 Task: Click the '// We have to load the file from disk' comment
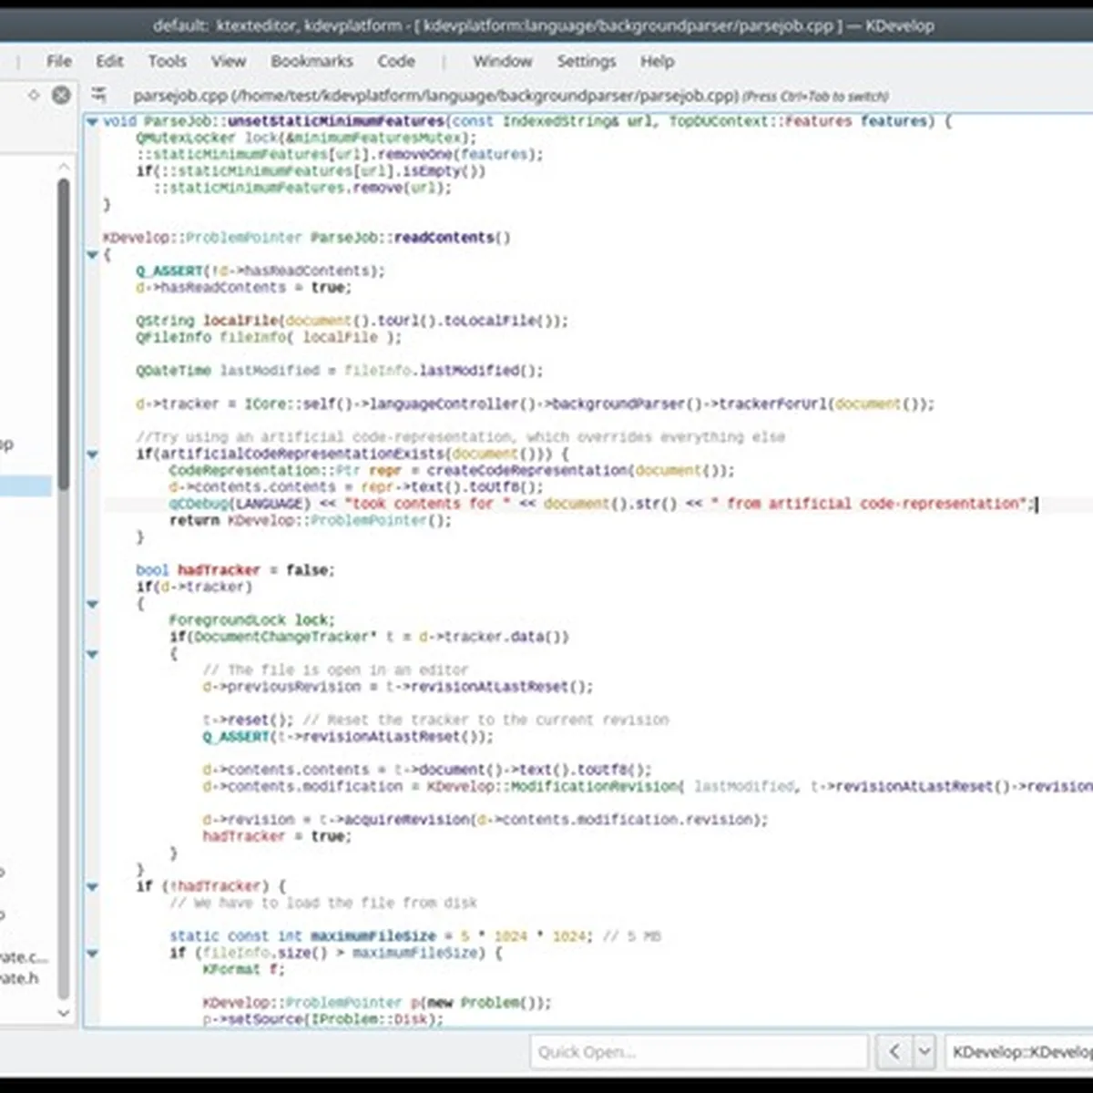point(323,903)
